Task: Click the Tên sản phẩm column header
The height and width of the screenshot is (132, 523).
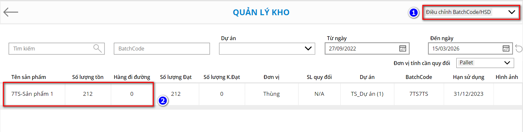Action: tap(28, 77)
